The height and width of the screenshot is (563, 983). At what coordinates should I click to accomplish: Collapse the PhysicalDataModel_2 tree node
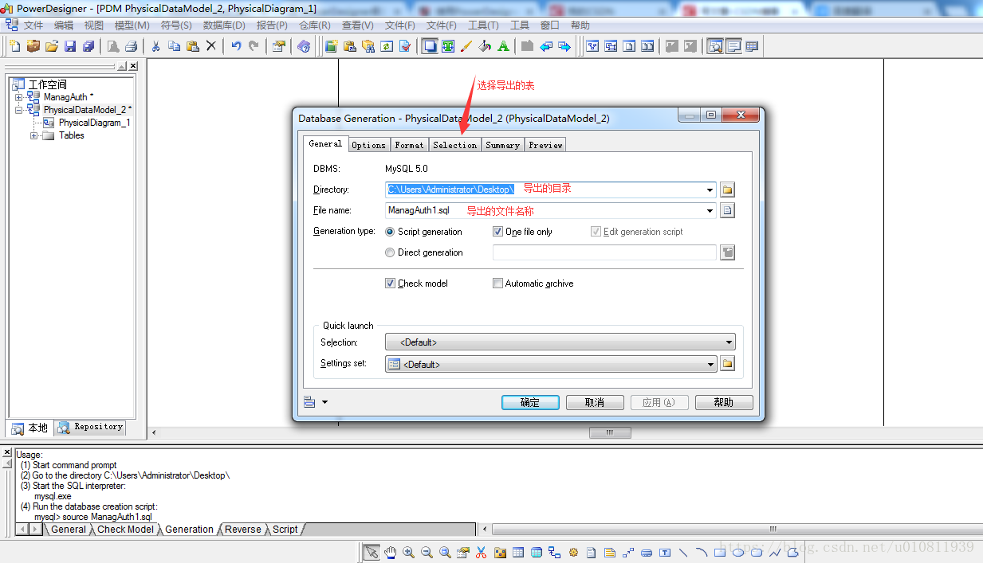click(x=19, y=110)
